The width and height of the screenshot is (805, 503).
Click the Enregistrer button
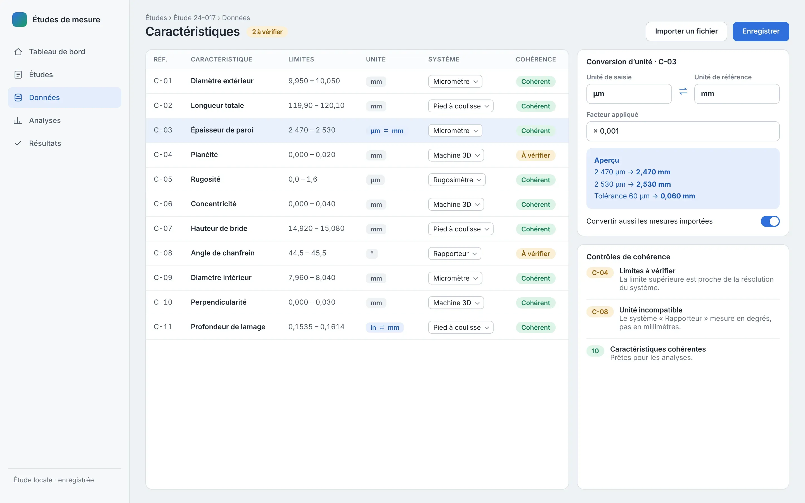point(761,31)
